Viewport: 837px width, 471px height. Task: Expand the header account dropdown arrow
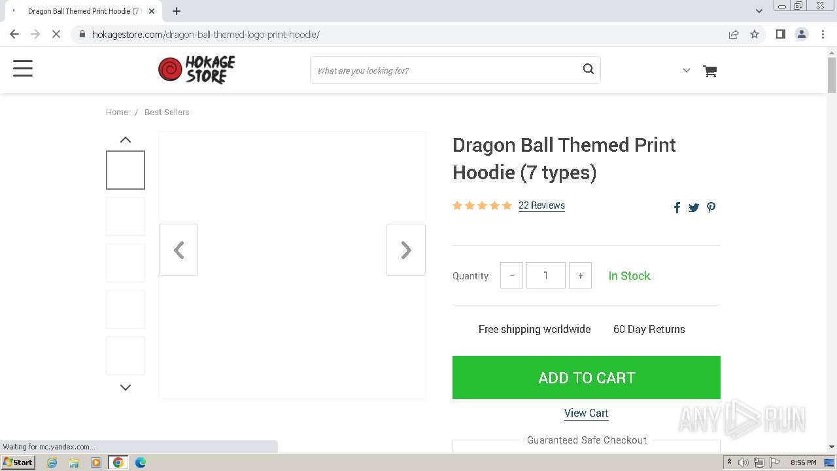[x=686, y=71]
